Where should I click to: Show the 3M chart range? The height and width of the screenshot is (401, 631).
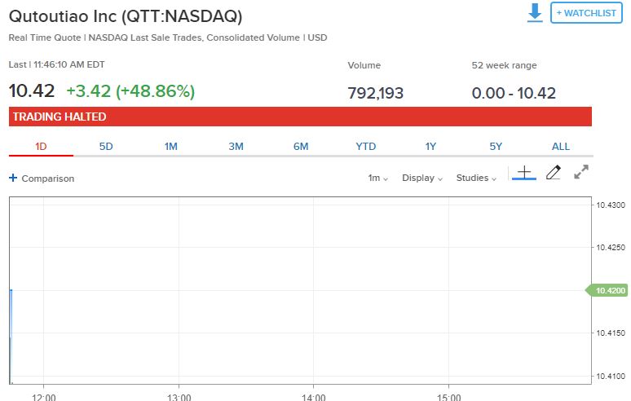tap(236, 147)
